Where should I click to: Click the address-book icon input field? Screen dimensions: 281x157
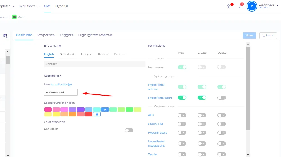61,92
